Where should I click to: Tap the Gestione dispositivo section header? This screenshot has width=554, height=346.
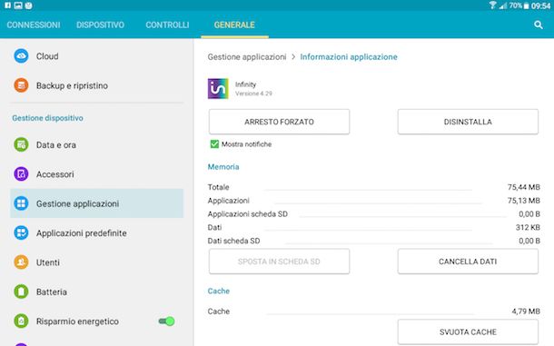(48, 118)
